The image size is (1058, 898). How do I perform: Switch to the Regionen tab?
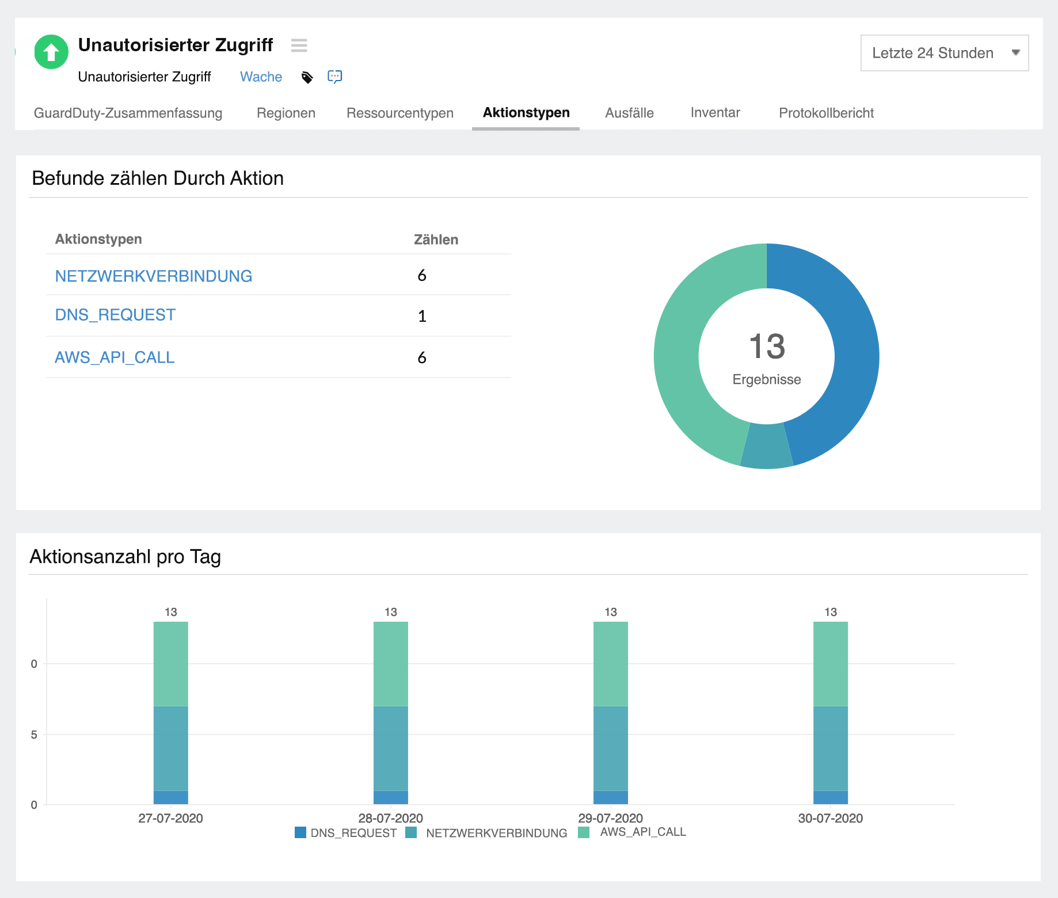tap(286, 113)
